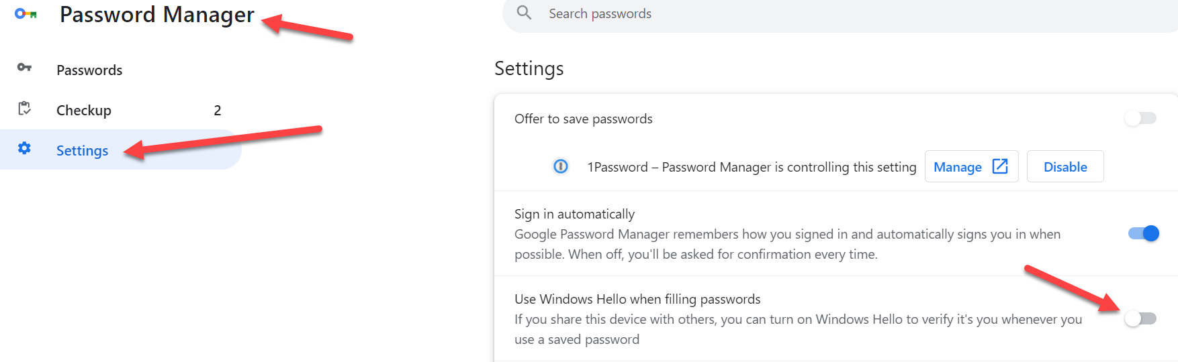Click the Google Password Manager key logo
Viewport: 1178px width, 362px height.
[x=26, y=13]
